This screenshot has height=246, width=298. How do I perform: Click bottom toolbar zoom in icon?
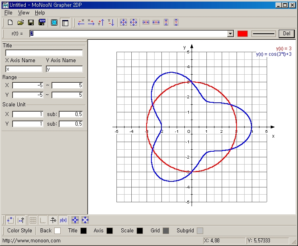[75, 220]
